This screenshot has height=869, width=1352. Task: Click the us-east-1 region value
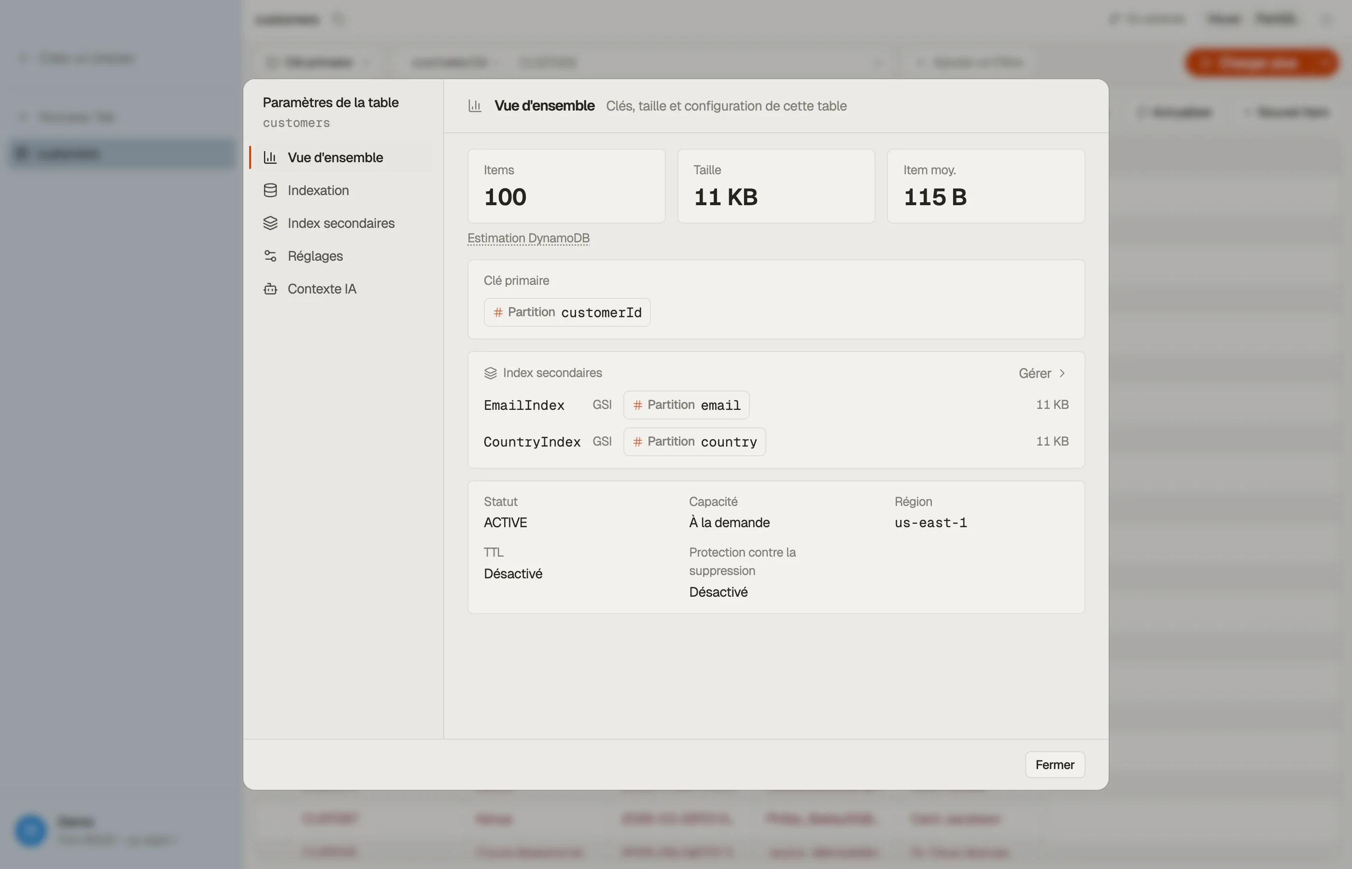[930, 523]
